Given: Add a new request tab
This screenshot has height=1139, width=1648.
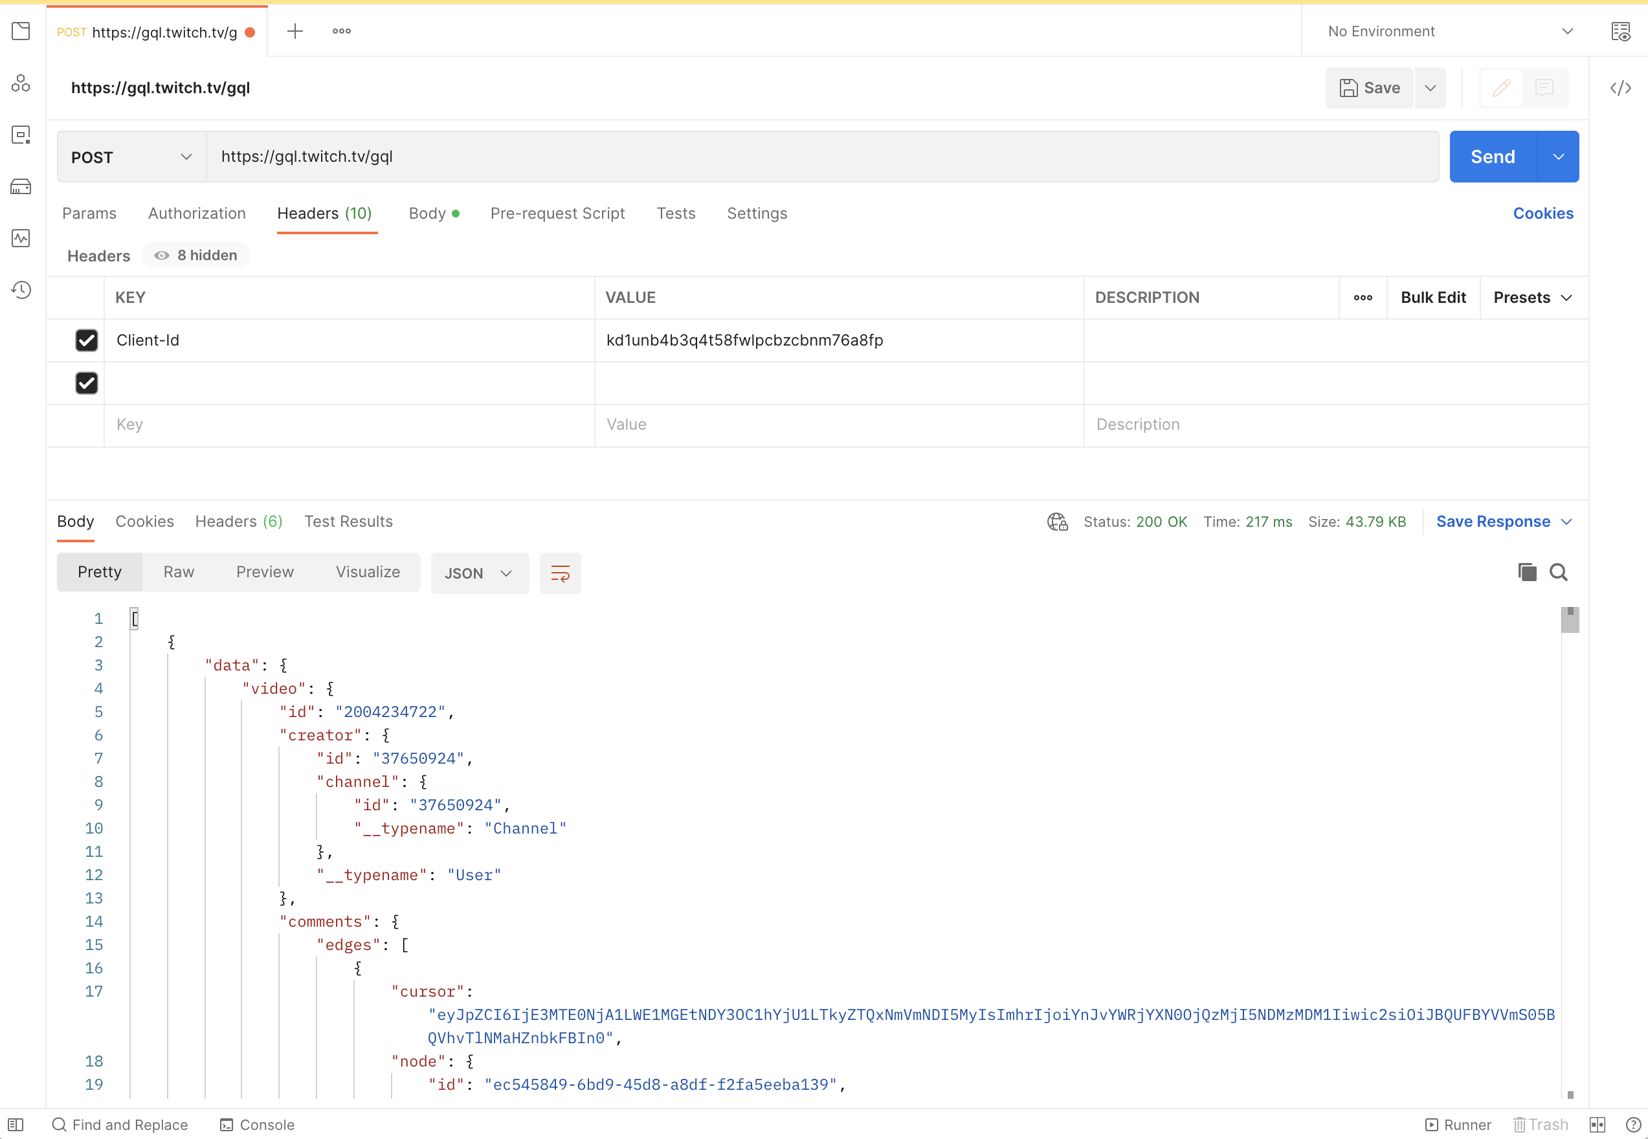Looking at the screenshot, I should [x=295, y=30].
